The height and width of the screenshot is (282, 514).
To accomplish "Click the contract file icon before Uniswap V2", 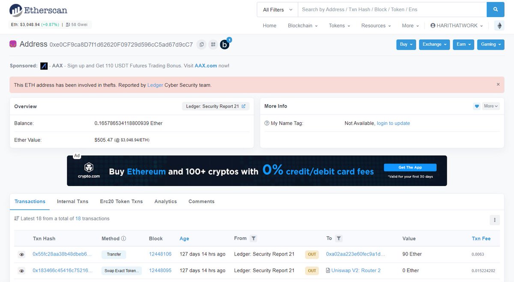I will coord(328,271).
